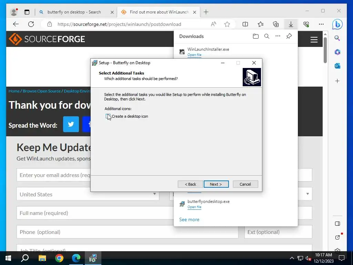The width and height of the screenshot is (353, 265).
Task: Click the sourceforge.net address bar
Action: (119, 24)
